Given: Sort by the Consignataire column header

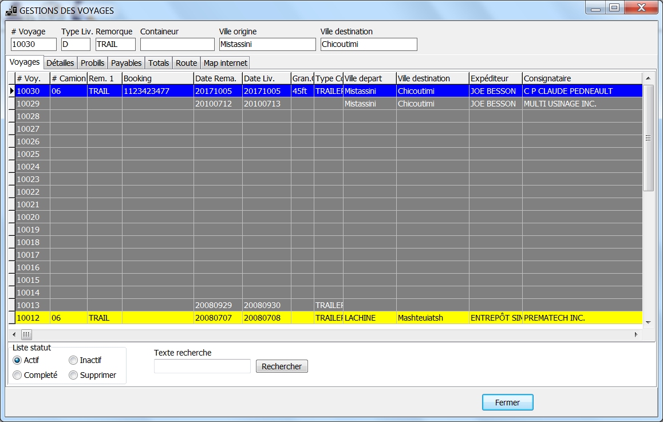Looking at the screenshot, I should point(581,78).
